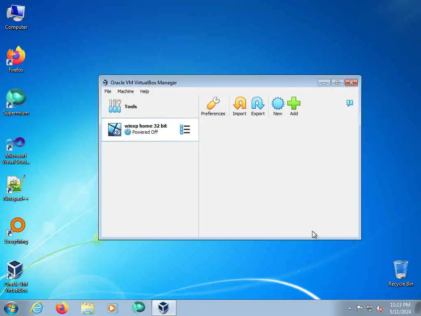Launch Supermium from the taskbar
The image size is (421, 316).
(x=139, y=307)
